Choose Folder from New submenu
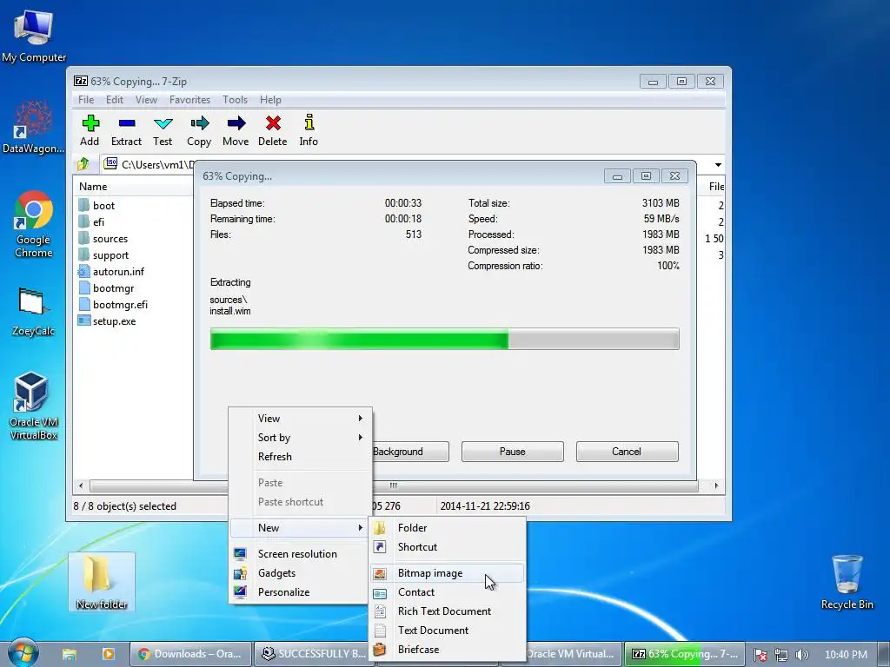890x667 pixels. [448, 527]
